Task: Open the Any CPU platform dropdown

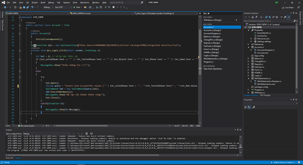Action: (63, 7)
